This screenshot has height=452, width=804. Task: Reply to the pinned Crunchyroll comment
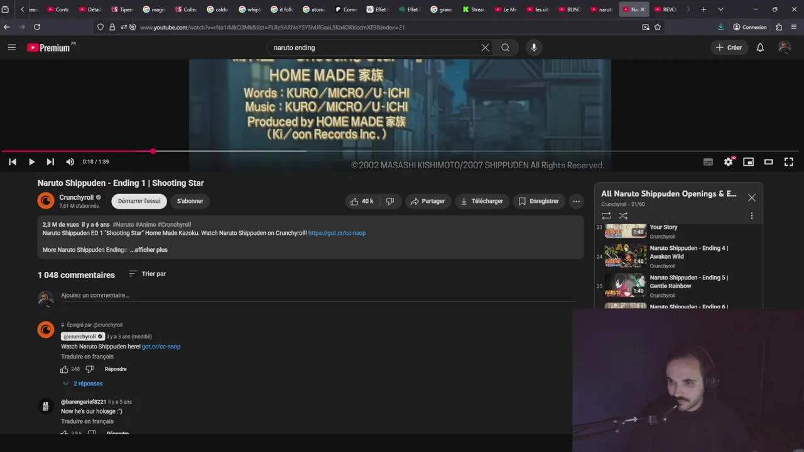coord(116,369)
